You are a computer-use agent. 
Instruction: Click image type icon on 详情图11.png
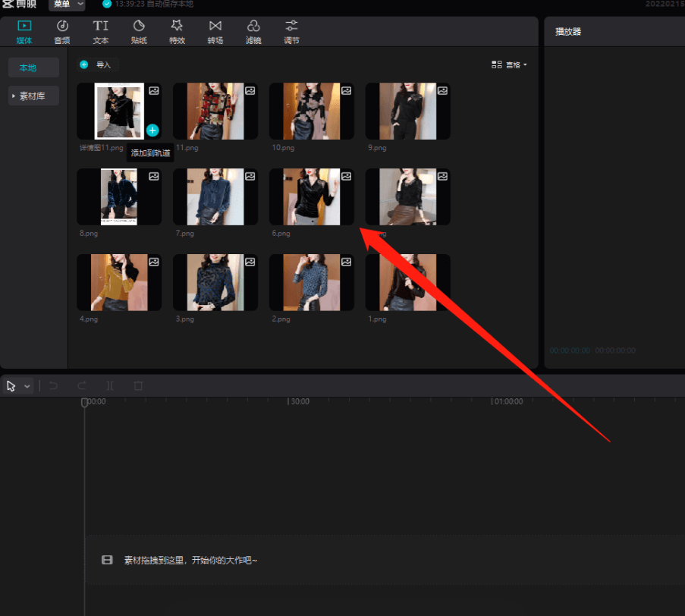coord(154,90)
